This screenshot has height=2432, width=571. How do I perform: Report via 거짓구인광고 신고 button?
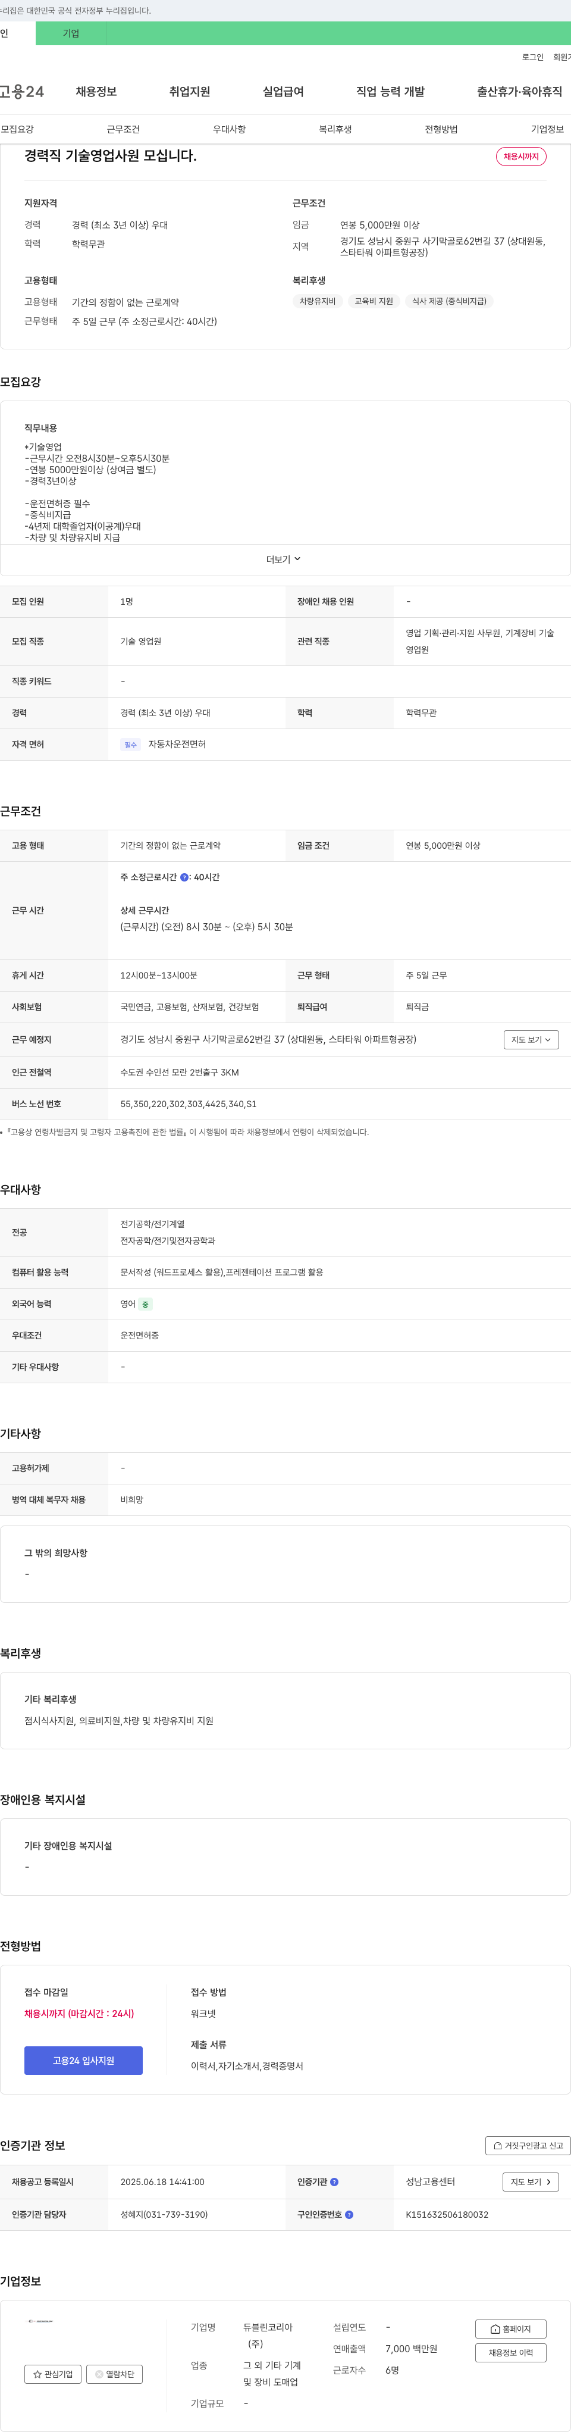point(528,2146)
